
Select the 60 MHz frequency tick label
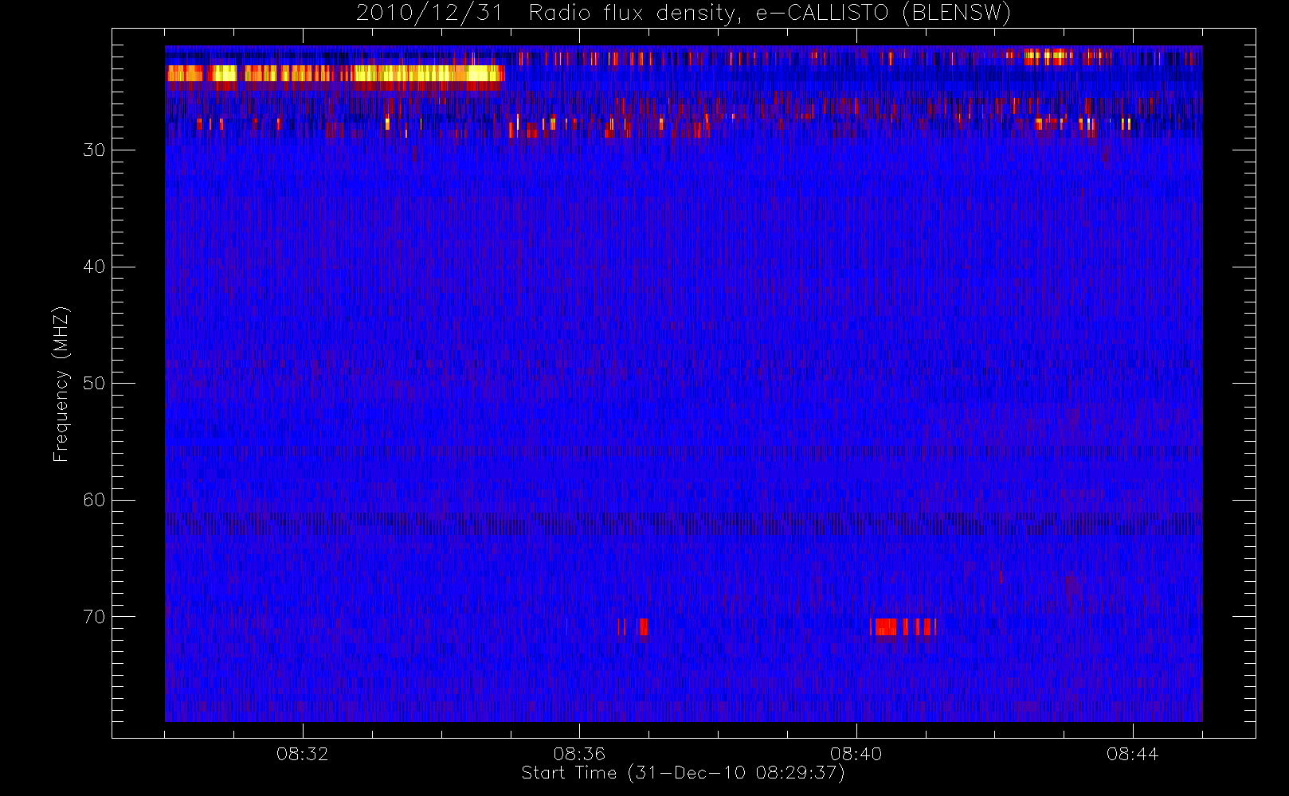94,500
